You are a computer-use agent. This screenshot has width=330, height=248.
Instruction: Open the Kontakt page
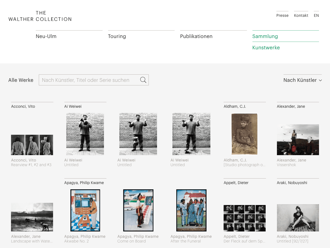[301, 15]
